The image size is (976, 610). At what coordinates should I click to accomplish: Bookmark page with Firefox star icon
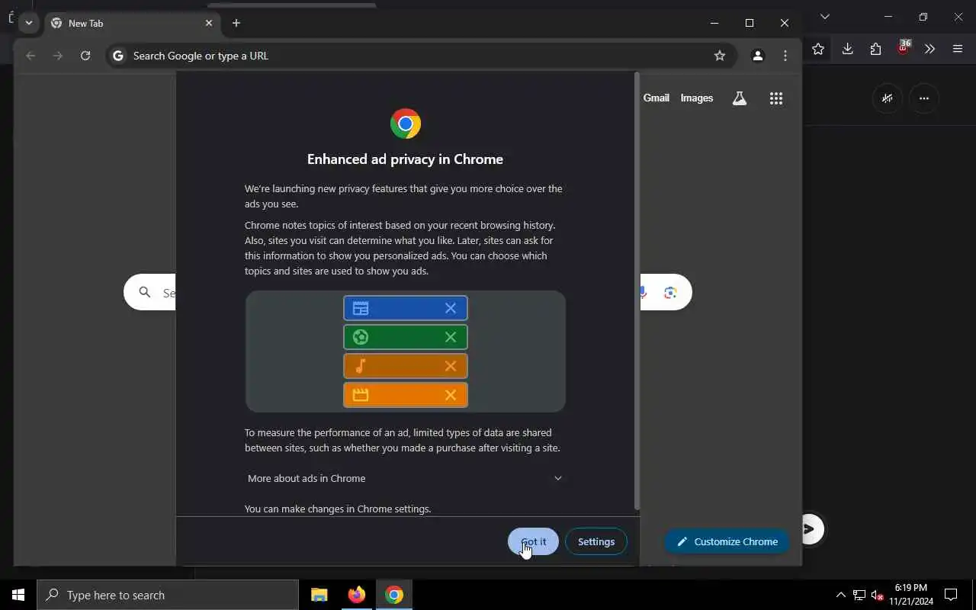coord(818,49)
